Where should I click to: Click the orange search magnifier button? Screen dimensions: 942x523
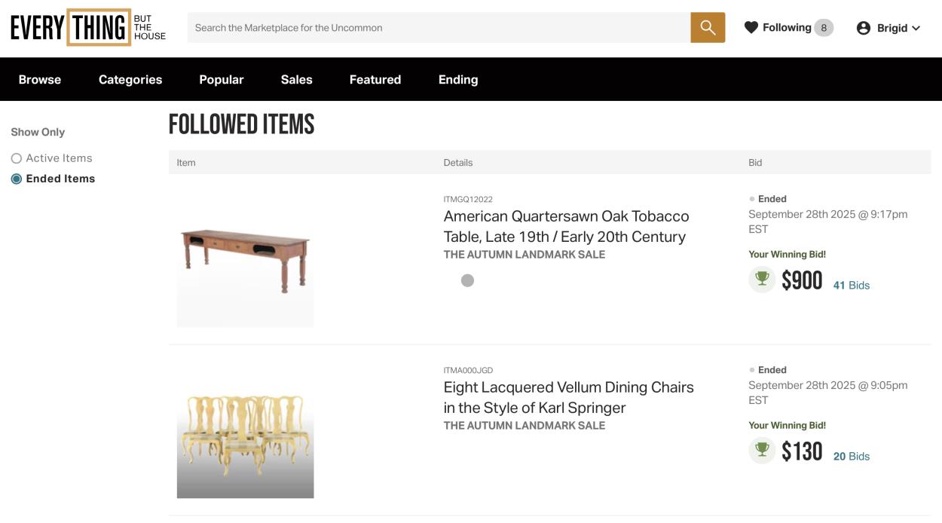coord(708,28)
